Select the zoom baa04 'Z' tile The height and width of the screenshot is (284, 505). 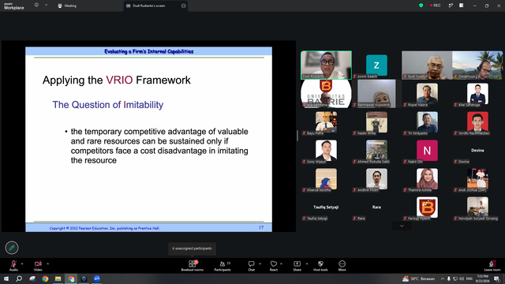tap(376, 65)
